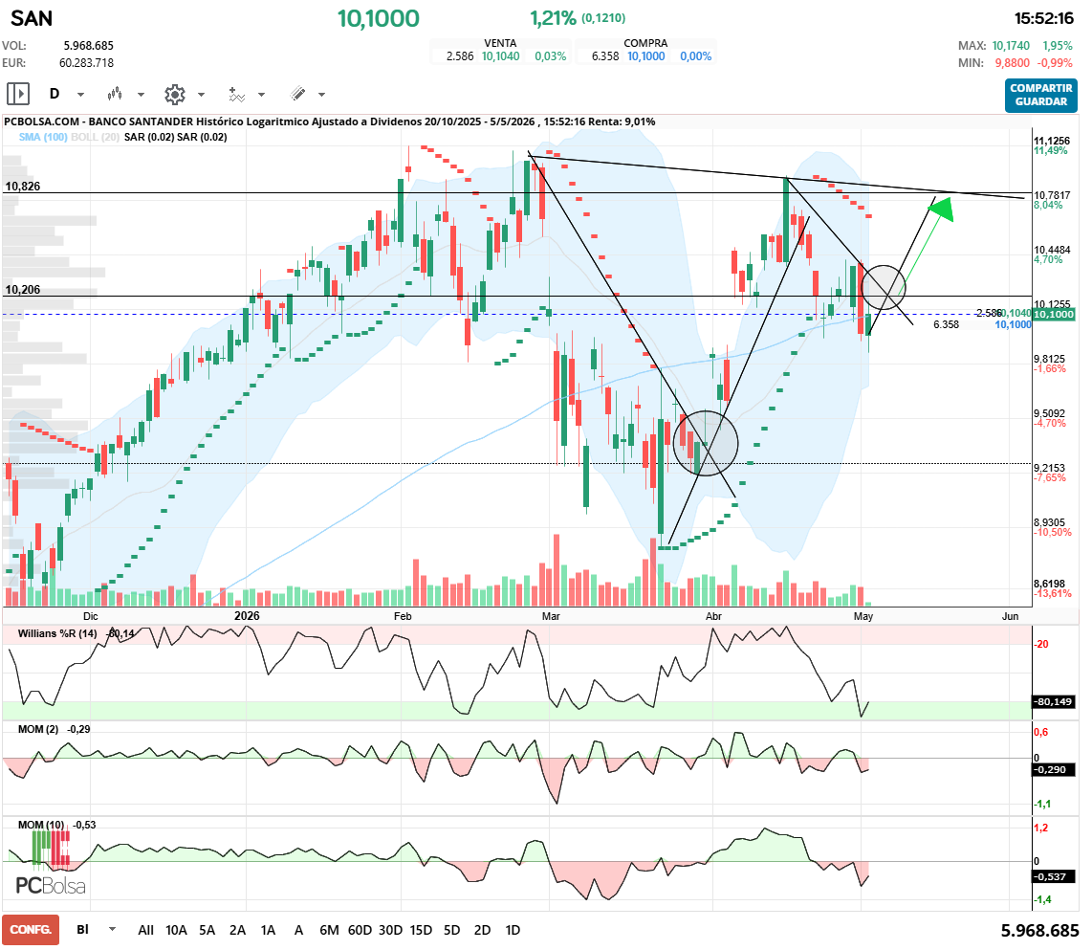The height and width of the screenshot is (950, 1092).
Task: Click the D daily timeframe label
Action: 55,94
